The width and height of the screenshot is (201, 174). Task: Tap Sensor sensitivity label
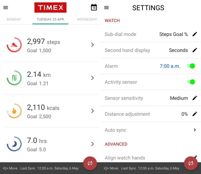tap(124, 98)
